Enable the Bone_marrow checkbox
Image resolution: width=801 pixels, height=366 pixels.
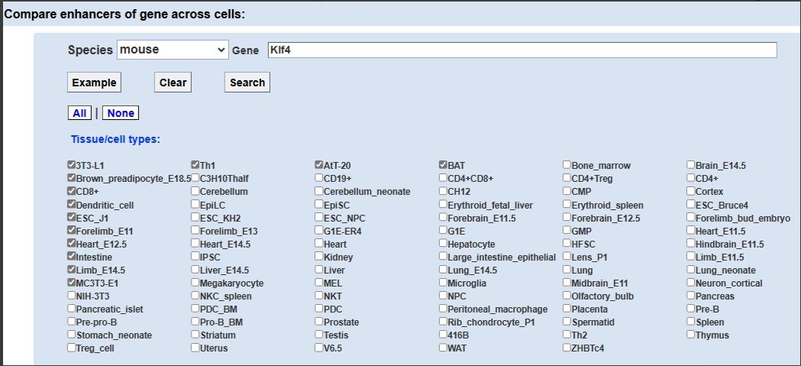[567, 165]
